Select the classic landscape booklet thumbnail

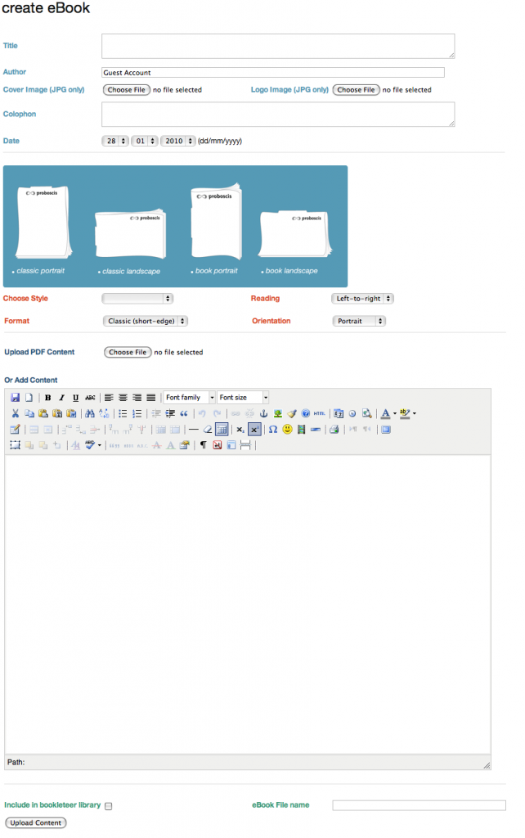pyautogui.click(x=130, y=234)
